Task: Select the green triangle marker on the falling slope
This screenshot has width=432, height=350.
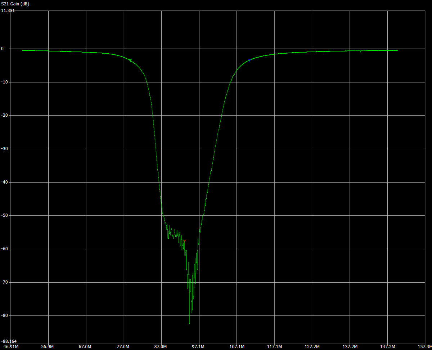Action: coord(130,60)
